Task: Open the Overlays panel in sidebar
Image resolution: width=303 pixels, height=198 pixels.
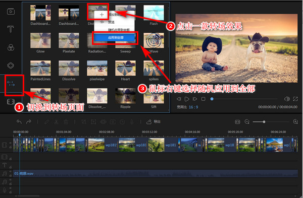Action: 11,65
